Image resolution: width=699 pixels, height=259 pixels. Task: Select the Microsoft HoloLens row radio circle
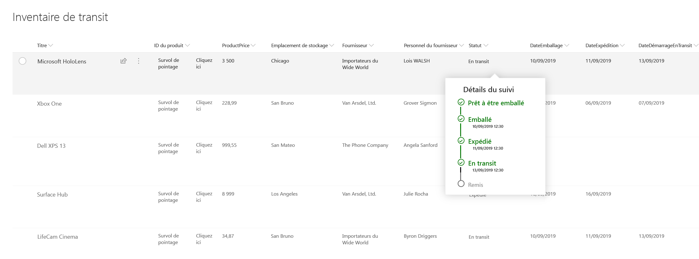23,61
